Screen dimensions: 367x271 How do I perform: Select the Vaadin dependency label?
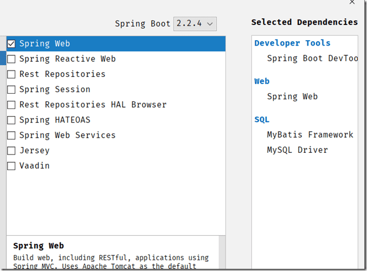34,166
